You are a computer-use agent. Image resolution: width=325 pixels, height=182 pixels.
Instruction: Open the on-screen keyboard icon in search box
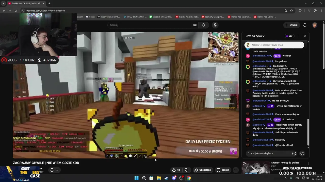tap(195, 25)
